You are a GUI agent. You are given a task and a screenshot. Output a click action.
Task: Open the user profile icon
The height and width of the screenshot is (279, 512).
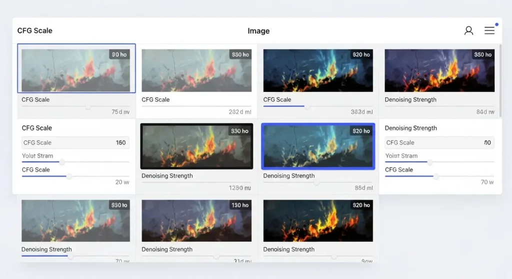tap(468, 30)
